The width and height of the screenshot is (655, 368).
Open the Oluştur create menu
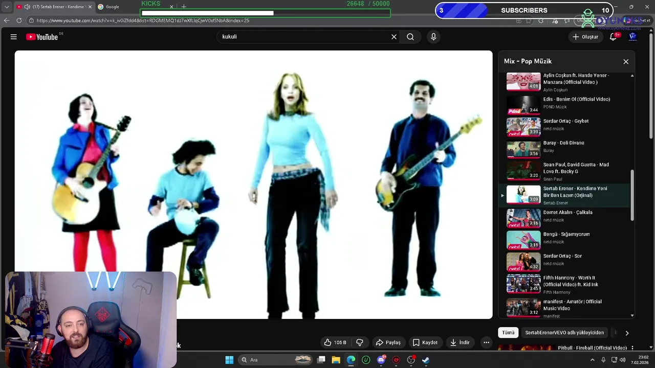point(585,37)
